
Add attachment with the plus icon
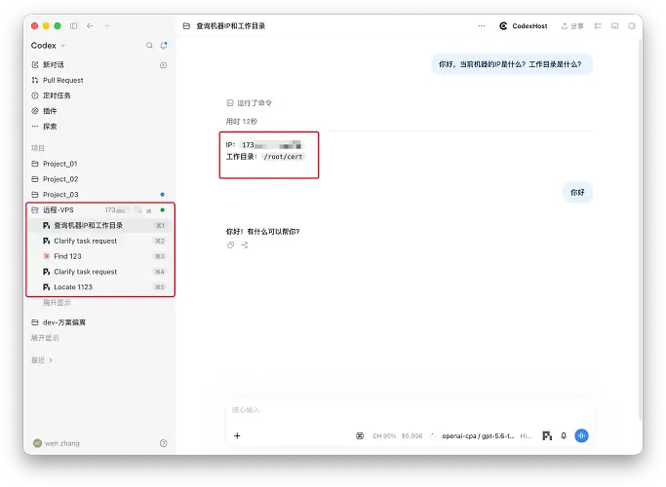coord(237,435)
